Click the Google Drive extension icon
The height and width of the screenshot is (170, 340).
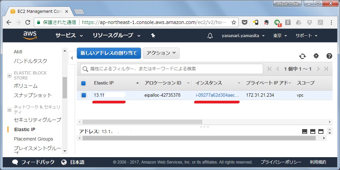tap(299, 22)
